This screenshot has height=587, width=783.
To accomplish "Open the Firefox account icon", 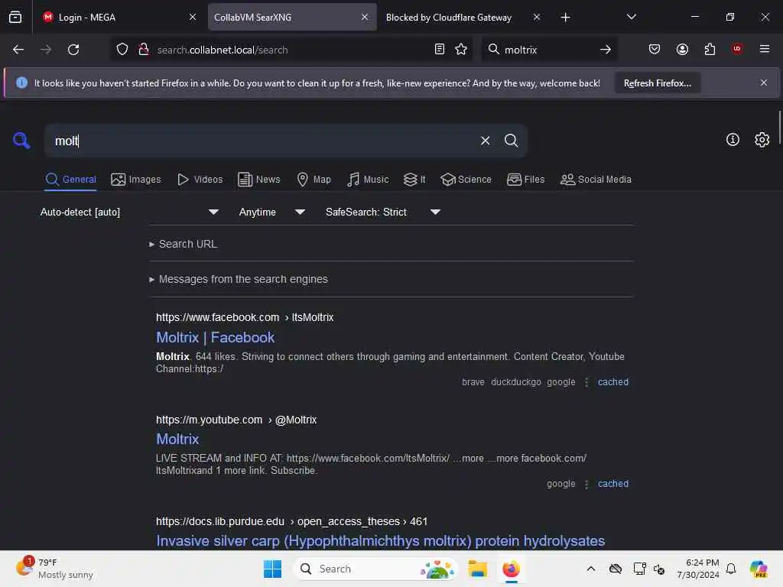I will 682,50.
